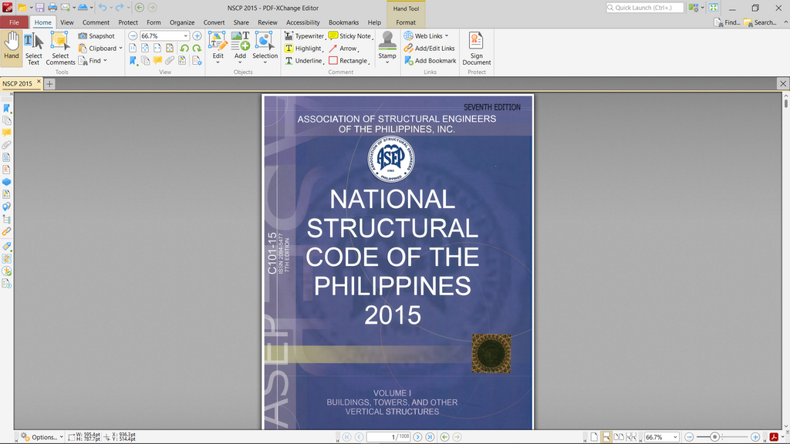Image resolution: width=790 pixels, height=444 pixels.
Task: Click Sign Document
Action: (476, 48)
